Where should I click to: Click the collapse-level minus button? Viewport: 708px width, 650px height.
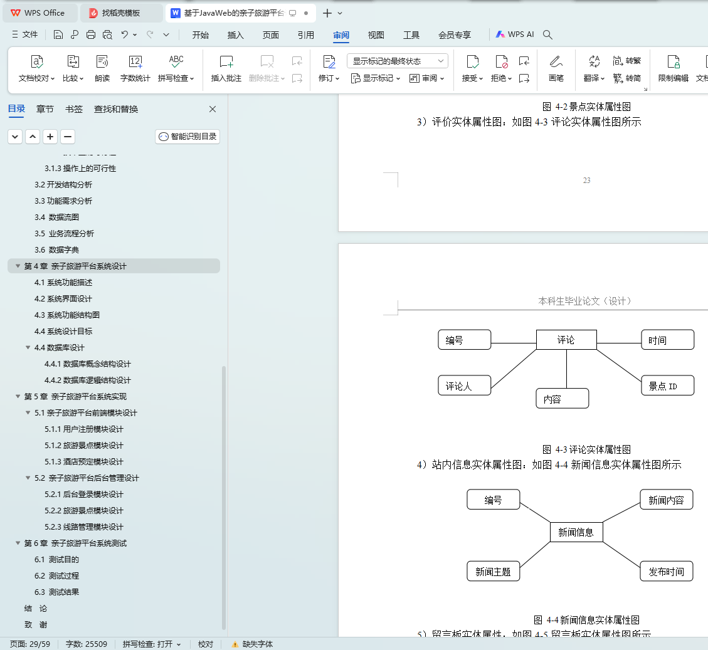(x=68, y=136)
